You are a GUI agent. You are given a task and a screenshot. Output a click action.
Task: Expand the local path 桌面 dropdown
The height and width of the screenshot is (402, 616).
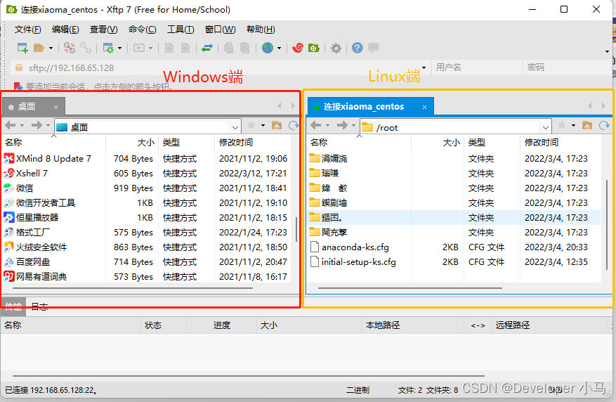[235, 127]
